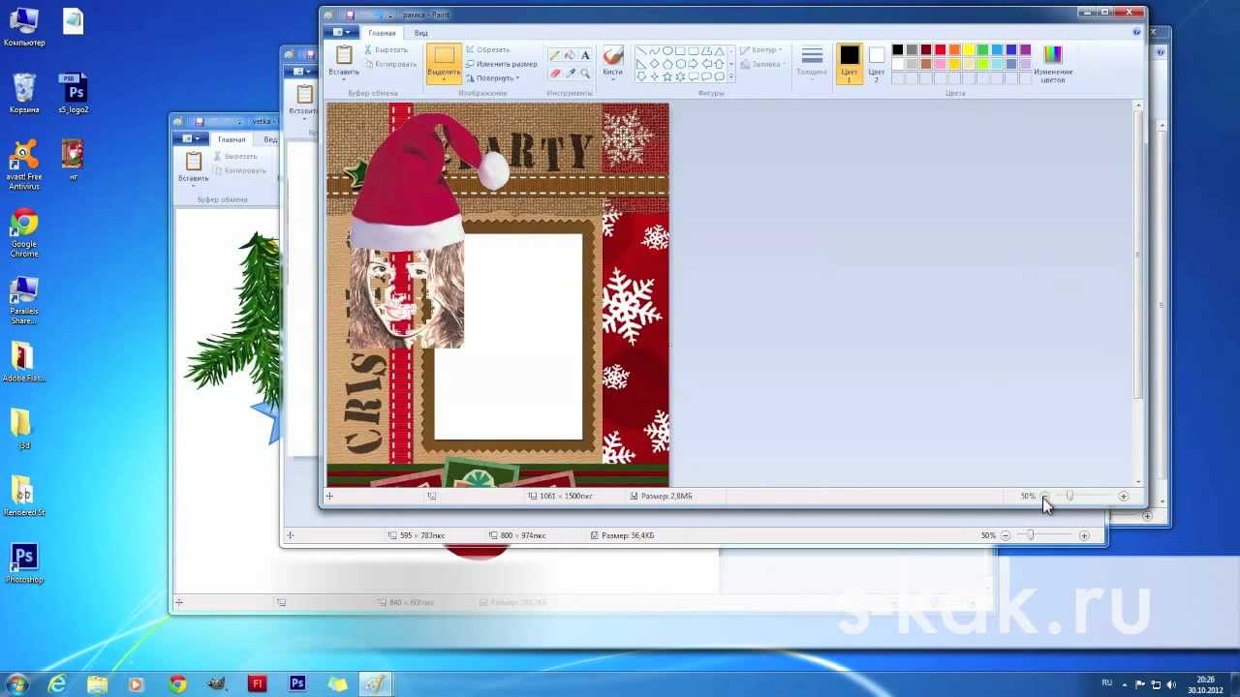Select the Pencil tool in Paint
Viewport: 1240px width, 697px height.
point(555,55)
